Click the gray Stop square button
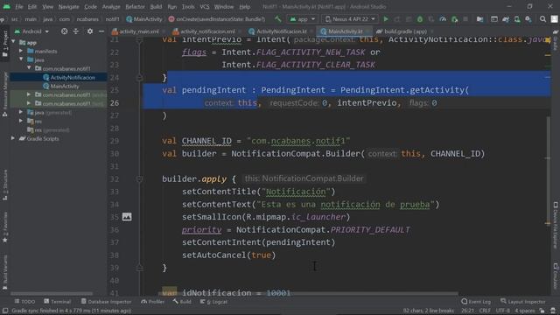 (x=465, y=19)
